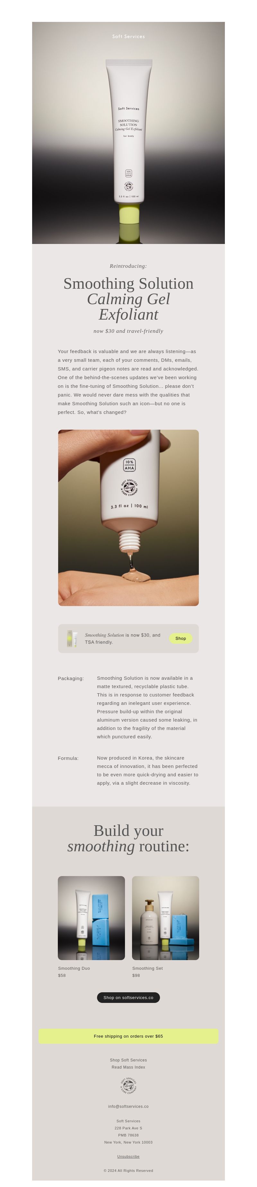
Task: Open the Smoothing Duo product image
Action: point(92,918)
